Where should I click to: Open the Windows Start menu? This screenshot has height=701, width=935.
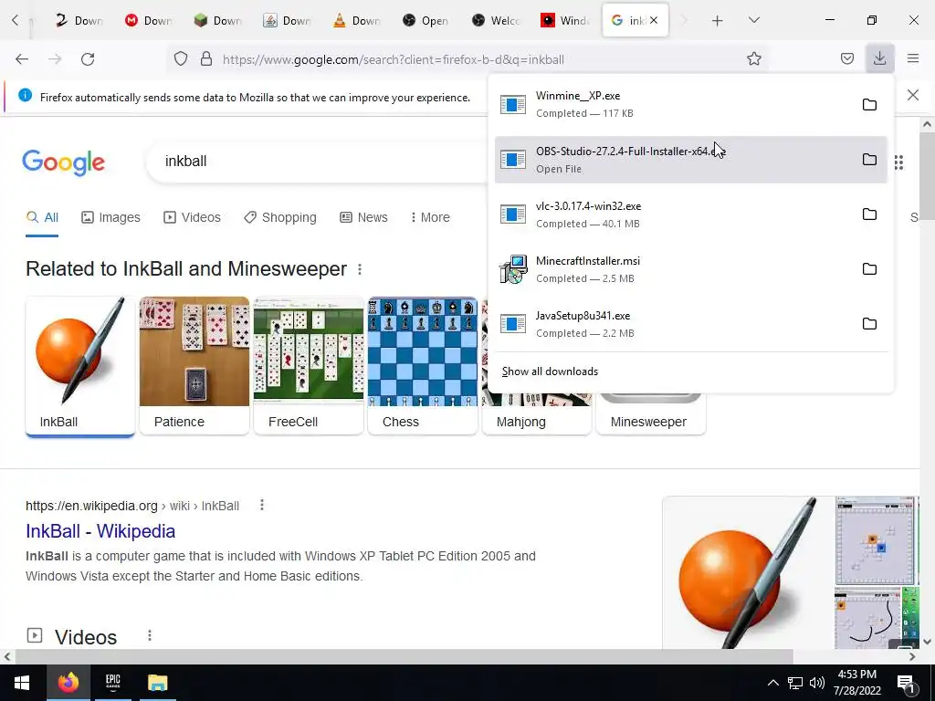pos(22,683)
